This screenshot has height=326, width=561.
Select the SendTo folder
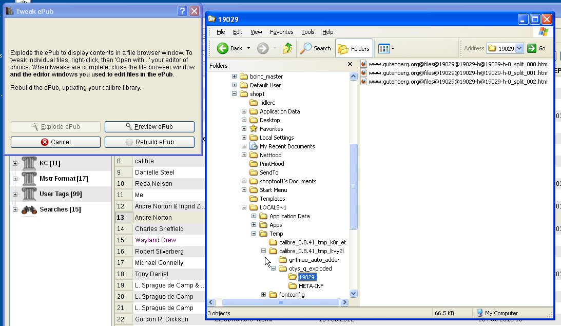point(264,172)
